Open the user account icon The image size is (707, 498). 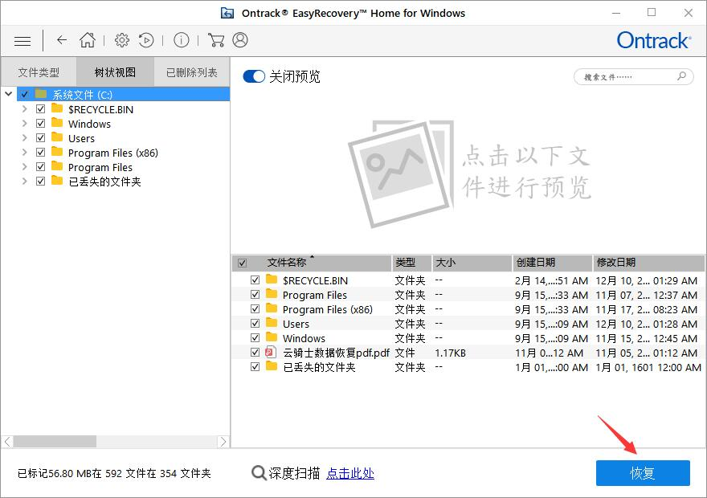tap(240, 40)
